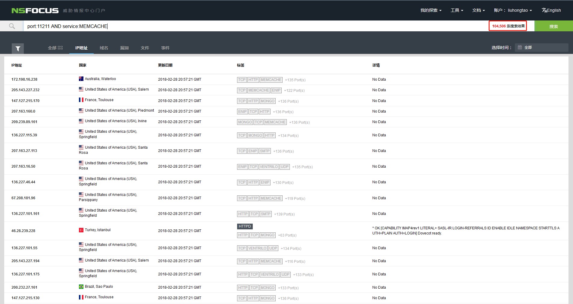Click the MEMCACHE tag for 205.143.227.232
The image size is (573, 304).
258,90
